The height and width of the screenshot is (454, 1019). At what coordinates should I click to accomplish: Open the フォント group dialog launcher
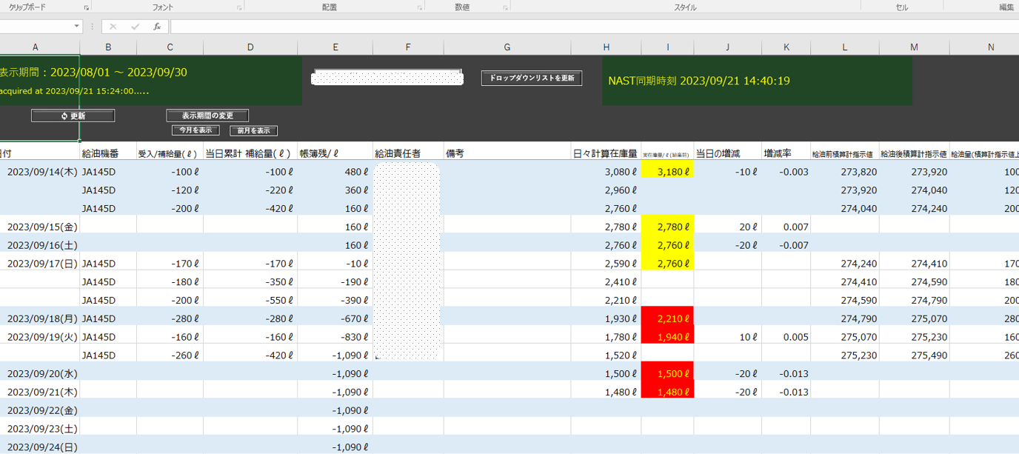(239, 7)
